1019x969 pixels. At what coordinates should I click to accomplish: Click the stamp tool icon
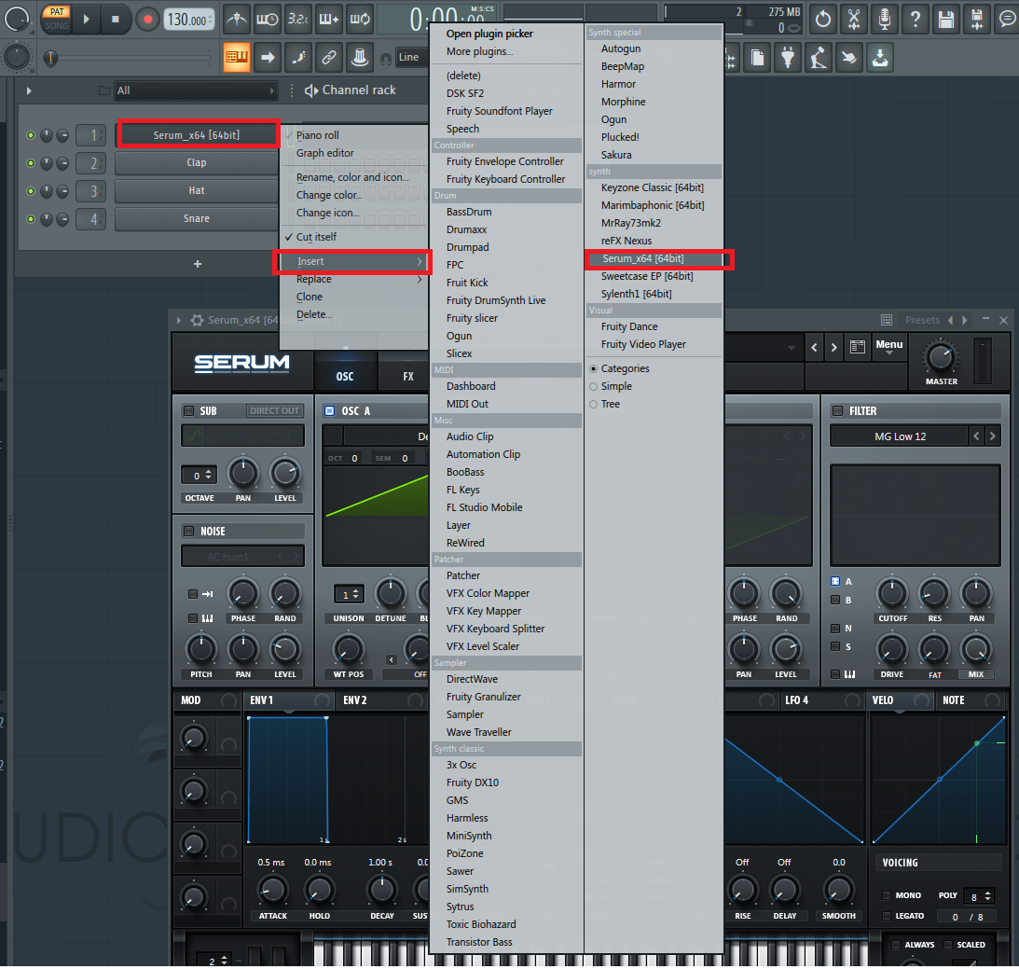pyautogui.click(x=359, y=57)
